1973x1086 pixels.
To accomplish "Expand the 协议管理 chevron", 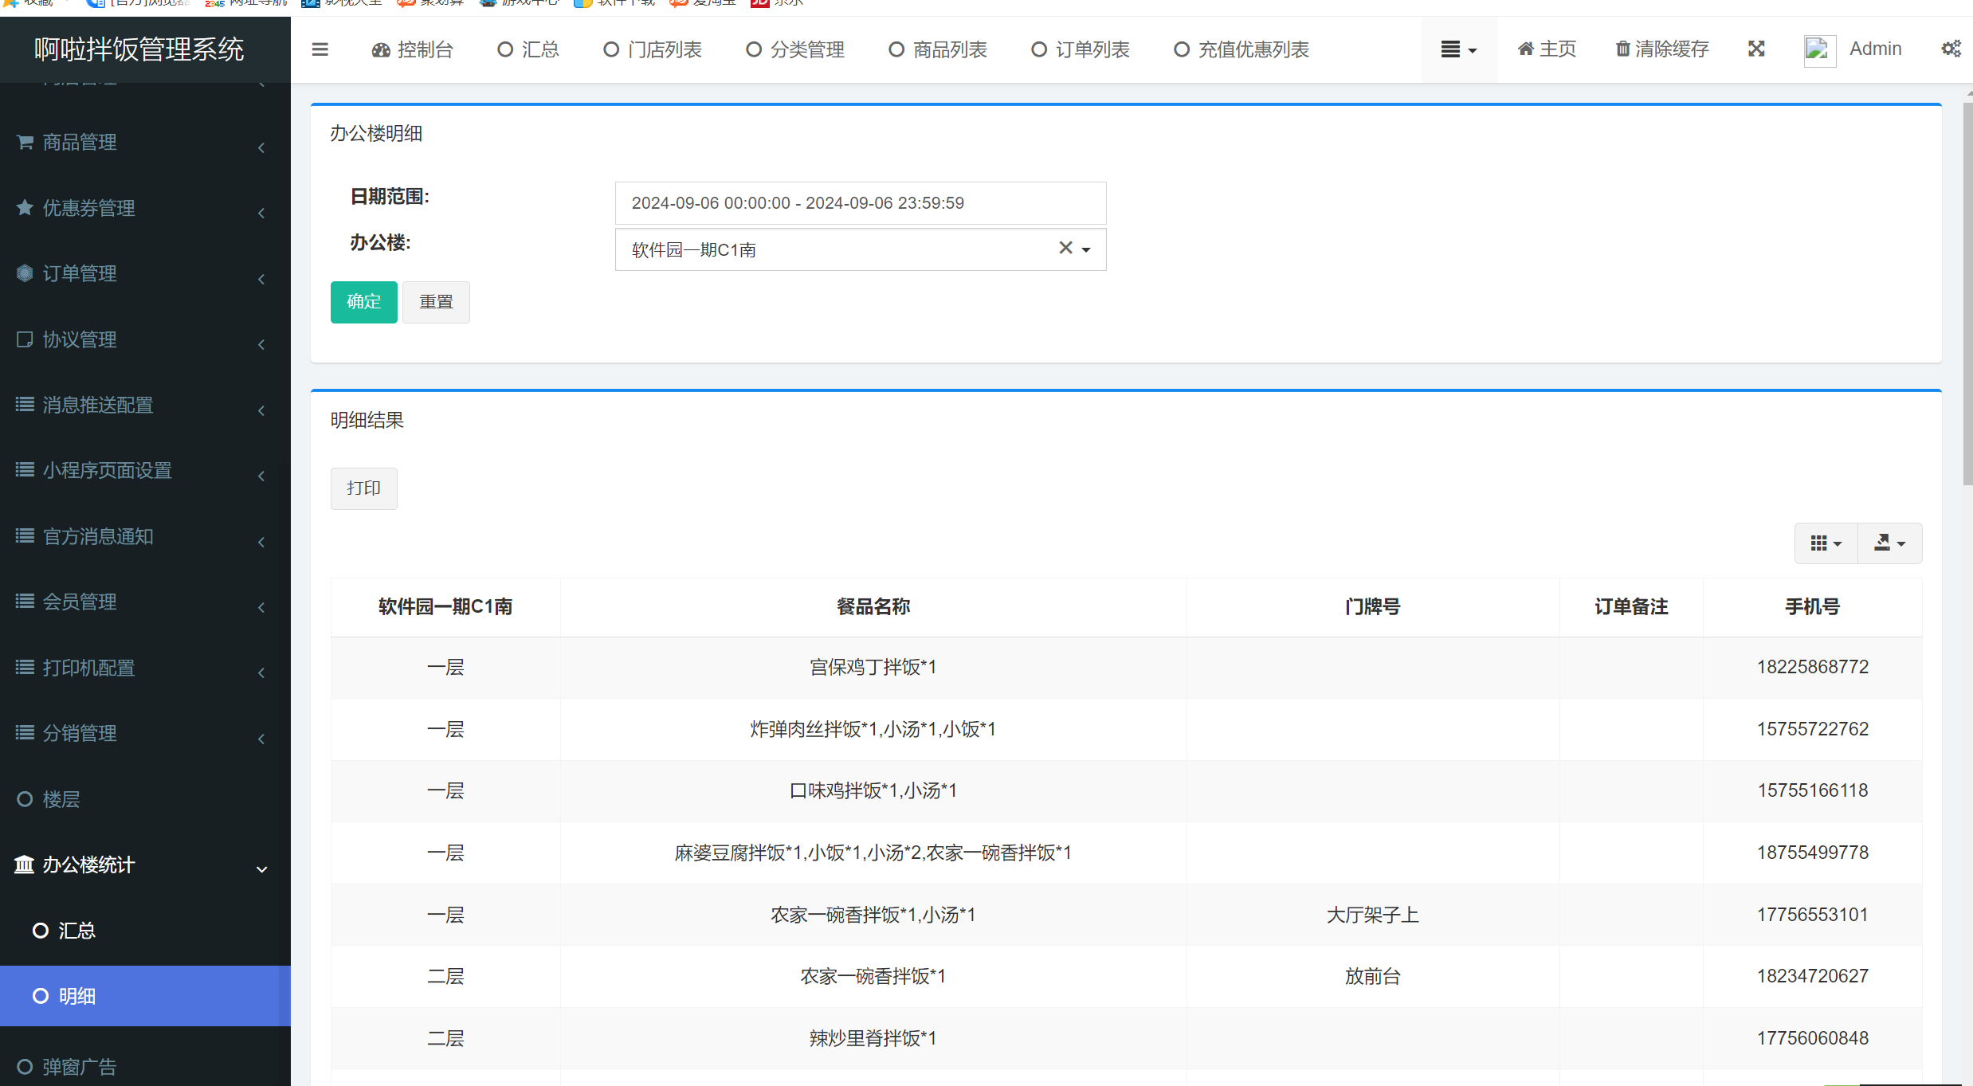I will [261, 344].
